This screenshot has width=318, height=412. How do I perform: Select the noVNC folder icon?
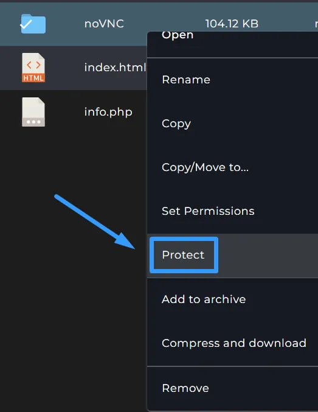(33, 24)
